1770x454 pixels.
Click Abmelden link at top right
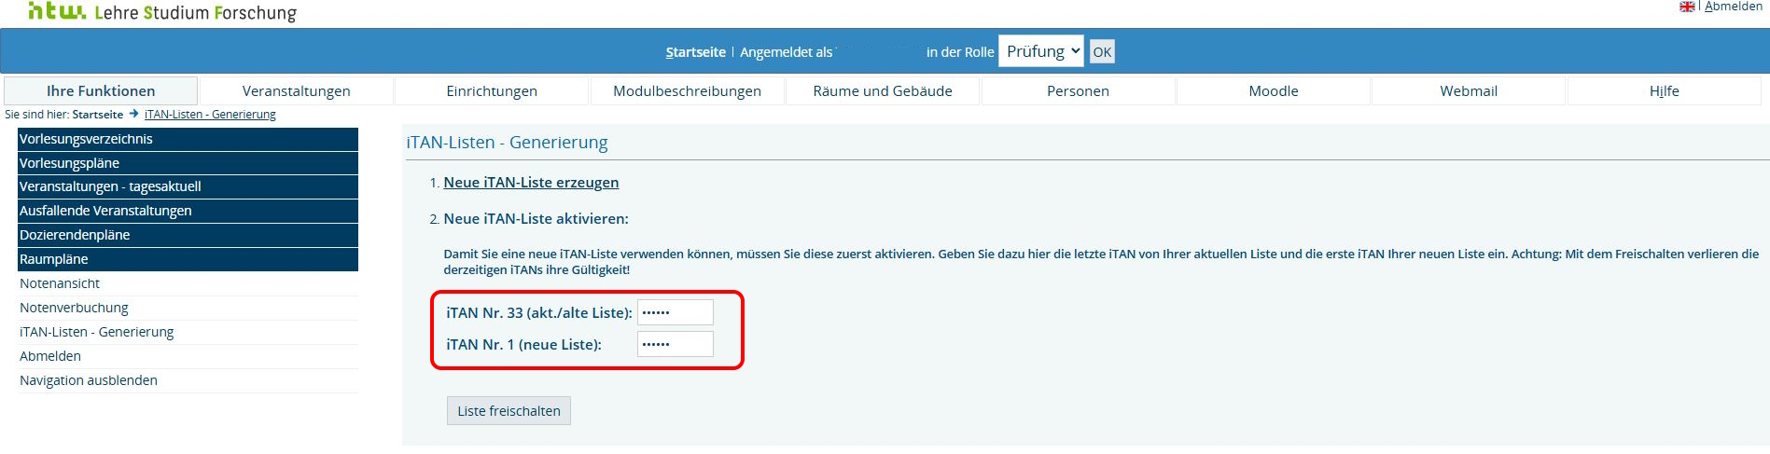[x=1734, y=7]
